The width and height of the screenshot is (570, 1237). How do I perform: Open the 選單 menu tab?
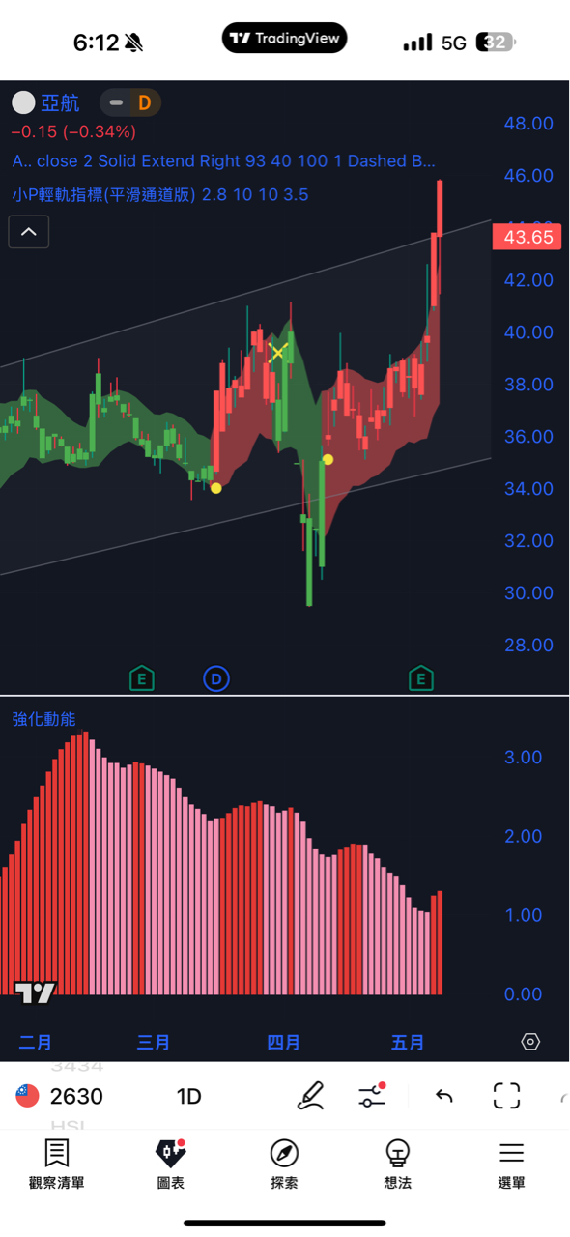pyautogui.click(x=511, y=1164)
